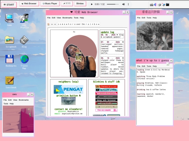This screenshot has height=141, width=189.
Task: Click the 'learning spanish, mandarin' line
Action: tap(150, 95)
